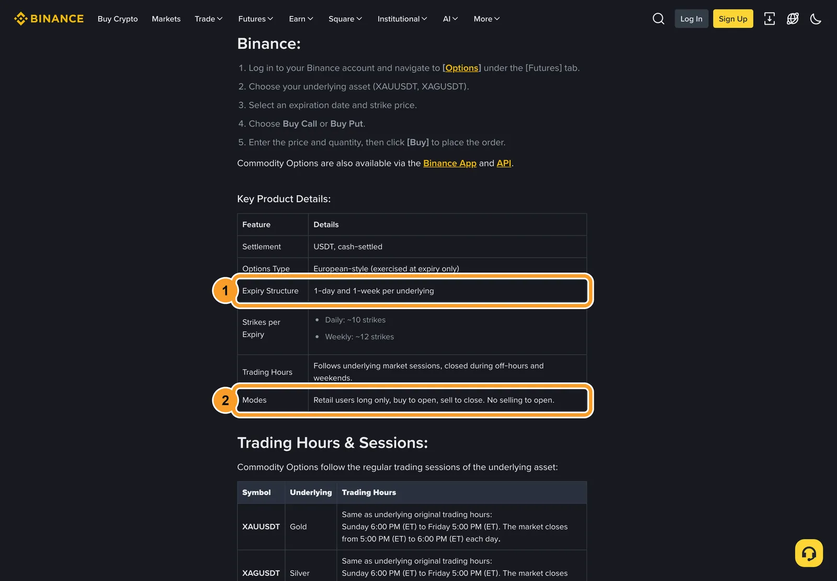Open the language globe icon

pyautogui.click(x=793, y=19)
